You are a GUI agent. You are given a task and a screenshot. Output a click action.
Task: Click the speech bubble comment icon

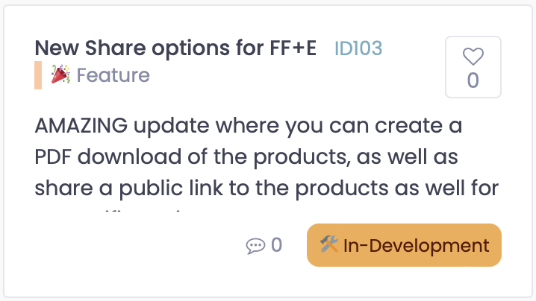click(255, 246)
